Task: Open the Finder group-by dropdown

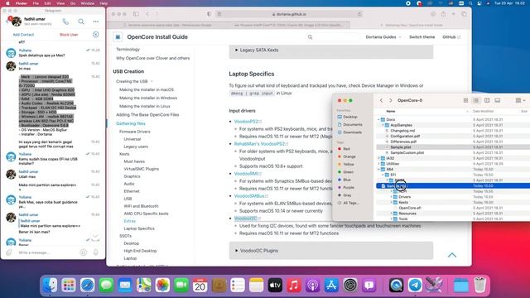Action: point(520,100)
